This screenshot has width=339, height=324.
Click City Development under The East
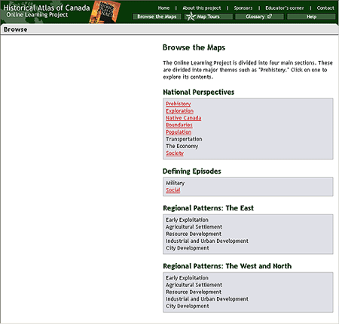pyautogui.click(x=188, y=248)
